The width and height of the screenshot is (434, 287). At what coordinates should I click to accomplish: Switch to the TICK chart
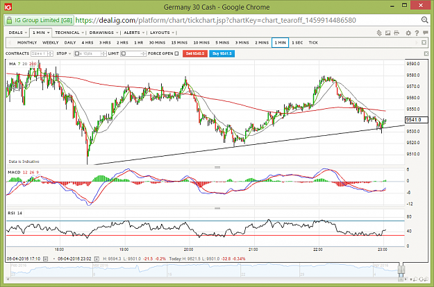click(x=313, y=42)
